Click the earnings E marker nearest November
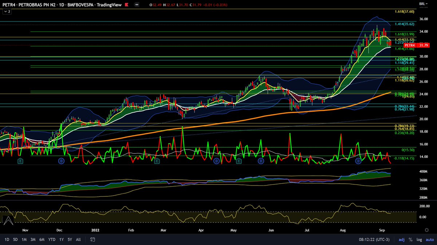Viewport: 437px width, 245px height. tap(21, 160)
